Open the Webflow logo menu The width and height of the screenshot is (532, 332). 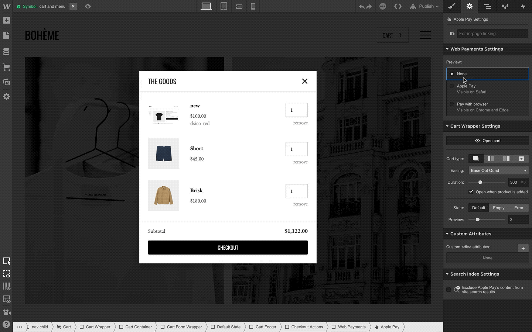tap(6, 6)
